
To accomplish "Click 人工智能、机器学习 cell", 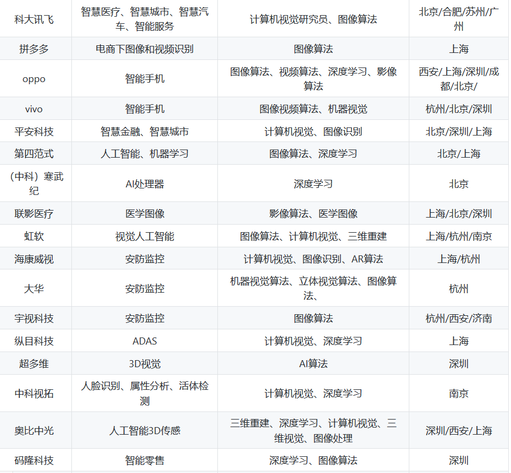I will click(x=145, y=153).
